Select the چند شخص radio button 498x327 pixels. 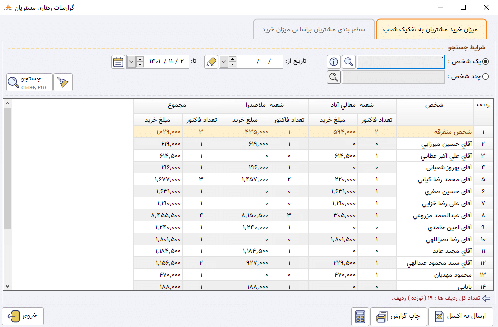point(485,77)
